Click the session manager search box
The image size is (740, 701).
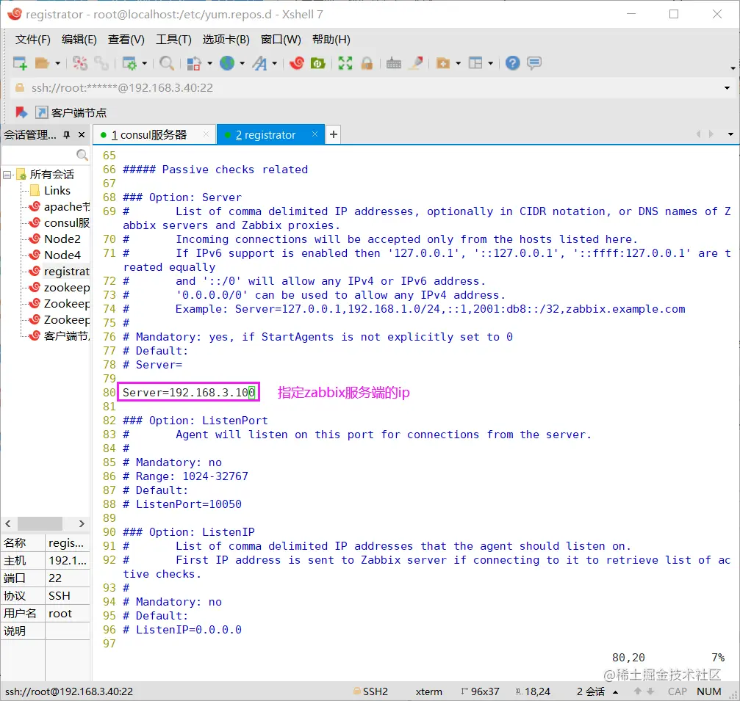click(x=46, y=155)
